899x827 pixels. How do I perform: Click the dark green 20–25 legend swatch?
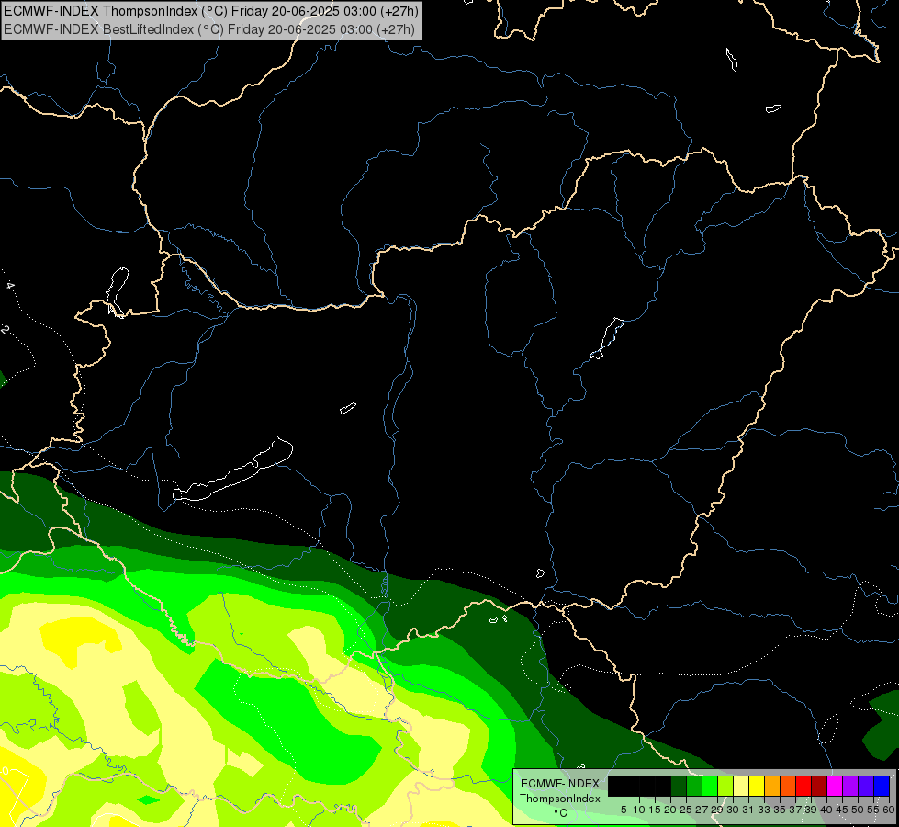(679, 786)
